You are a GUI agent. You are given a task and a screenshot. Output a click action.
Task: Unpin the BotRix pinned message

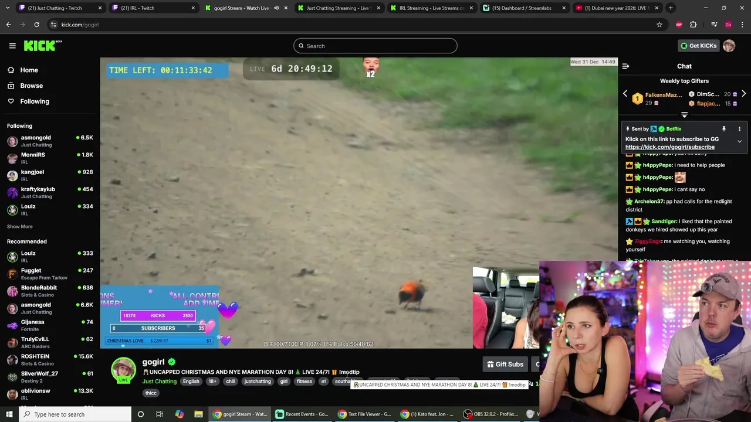(x=724, y=129)
